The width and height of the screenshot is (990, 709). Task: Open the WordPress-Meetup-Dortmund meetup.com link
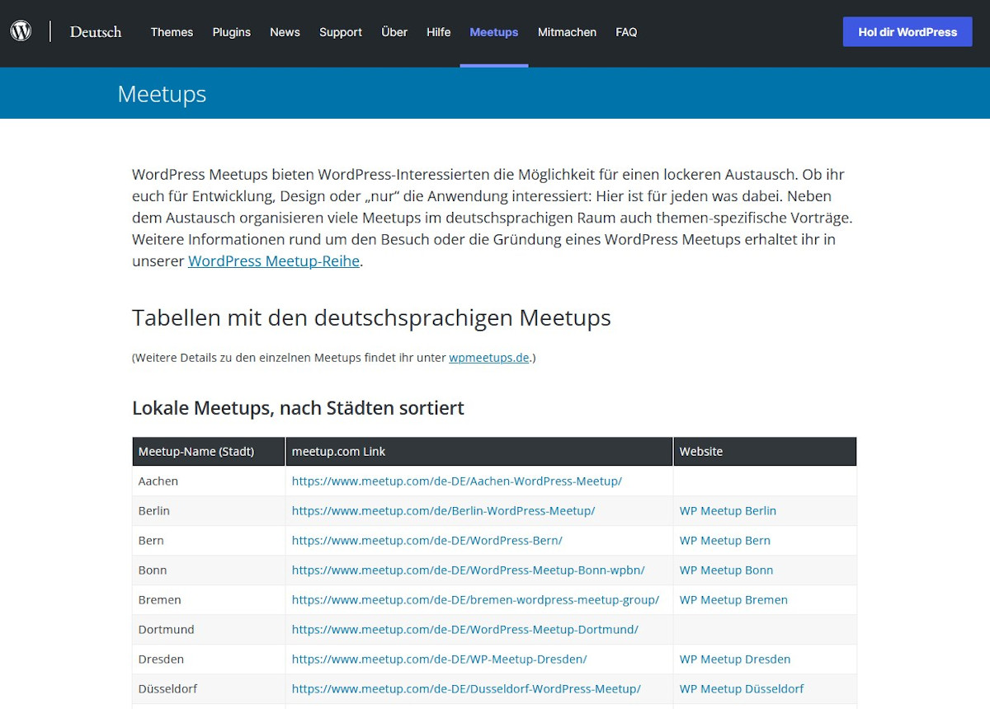click(x=465, y=630)
